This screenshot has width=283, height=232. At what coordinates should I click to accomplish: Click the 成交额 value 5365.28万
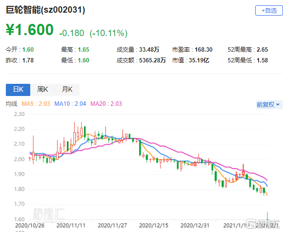click(x=152, y=60)
